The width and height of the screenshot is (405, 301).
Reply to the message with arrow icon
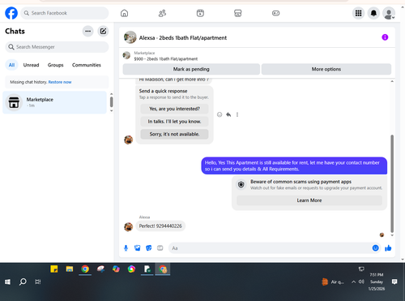228,114
